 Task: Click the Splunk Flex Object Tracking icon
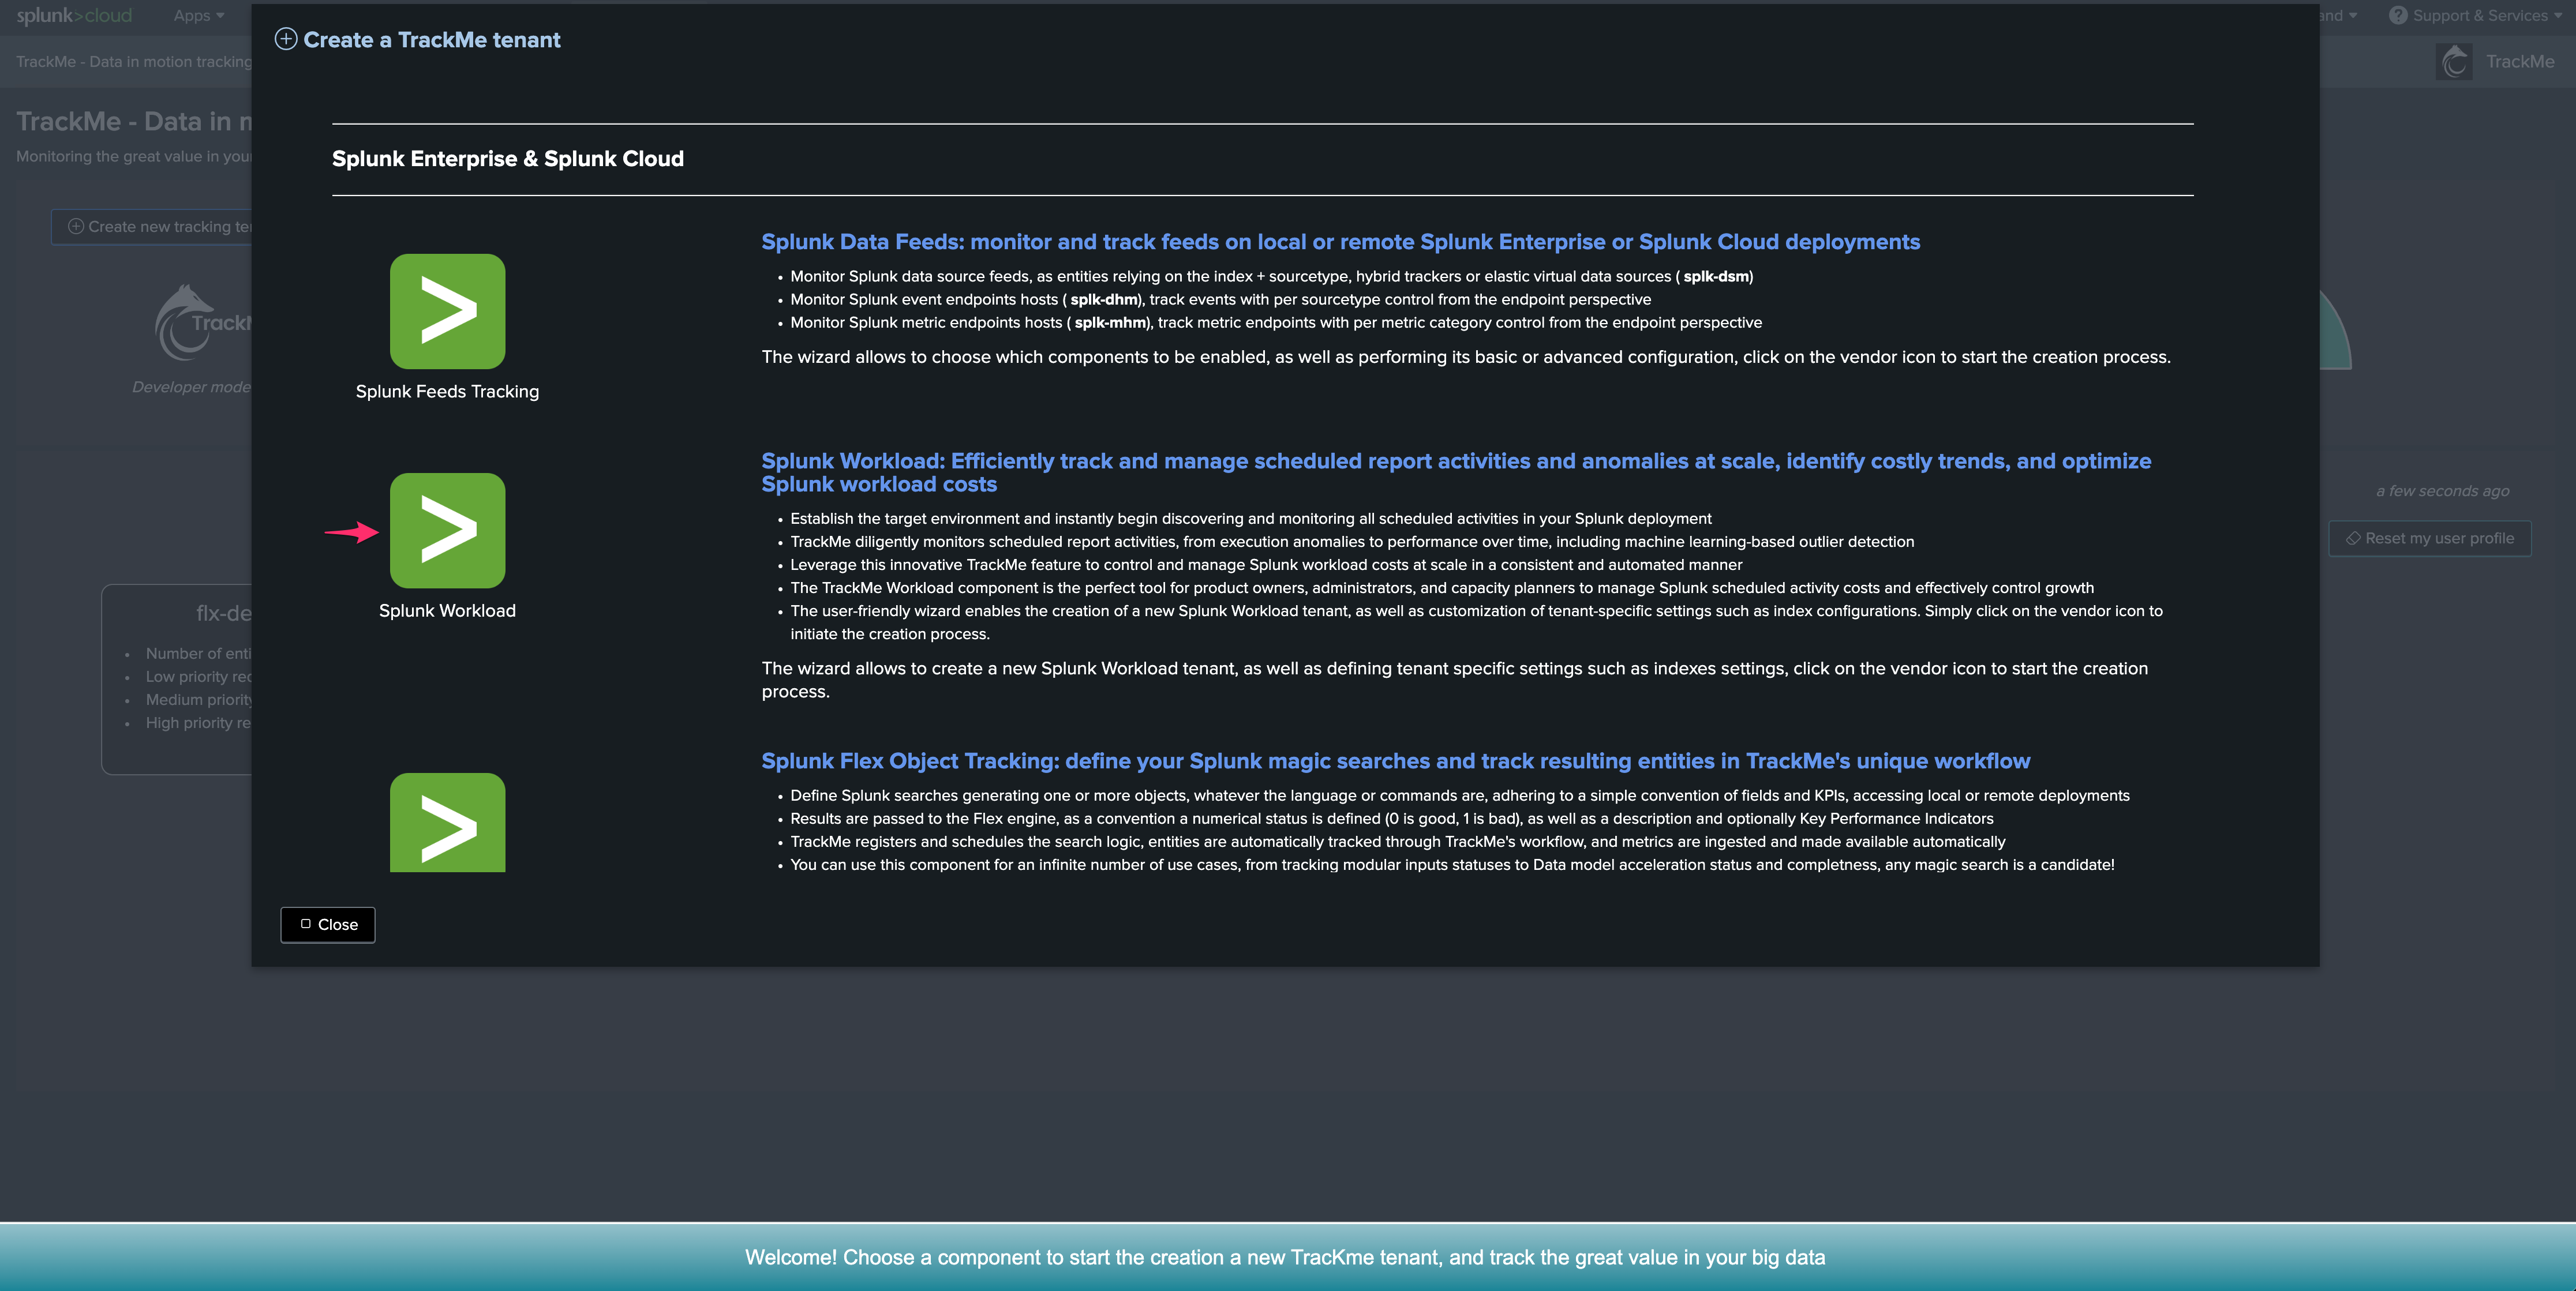(447, 822)
